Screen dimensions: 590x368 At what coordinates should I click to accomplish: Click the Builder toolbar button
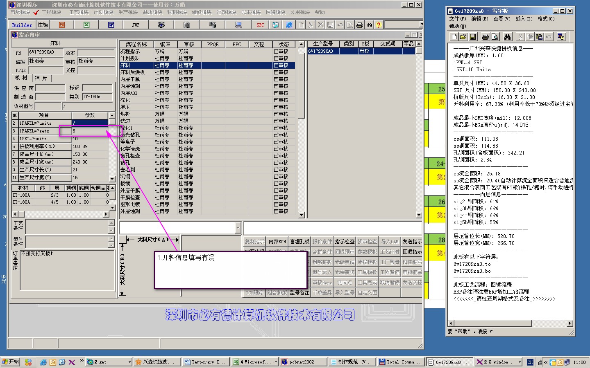point(22,25)
